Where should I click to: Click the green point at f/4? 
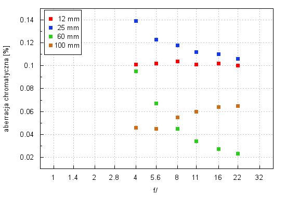[136, 72]
